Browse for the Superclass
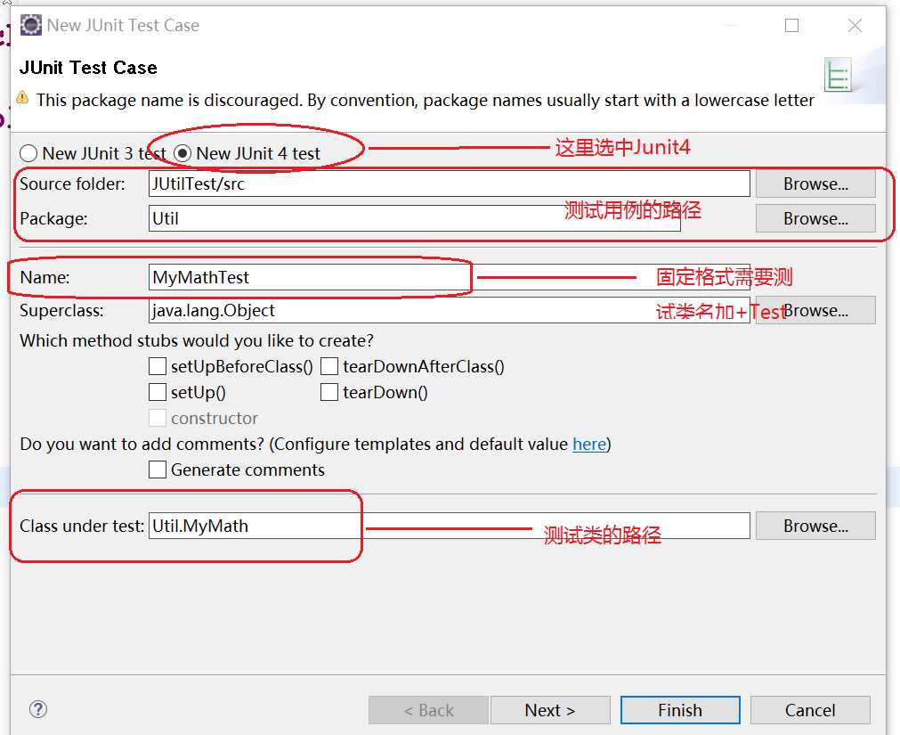Screen dimensions: 900x735 point(815,311)
